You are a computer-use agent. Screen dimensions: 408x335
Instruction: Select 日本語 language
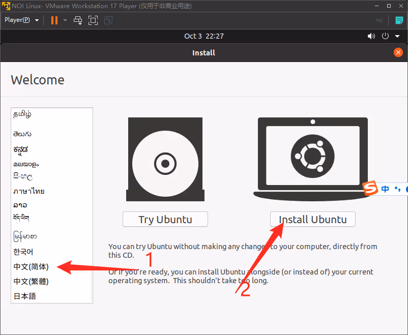pos(25,296)
